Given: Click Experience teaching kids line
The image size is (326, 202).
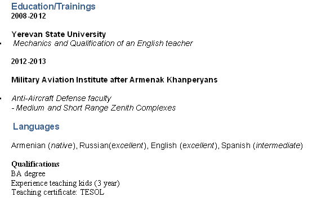Looking at the screenshot, I should (65, 183).
